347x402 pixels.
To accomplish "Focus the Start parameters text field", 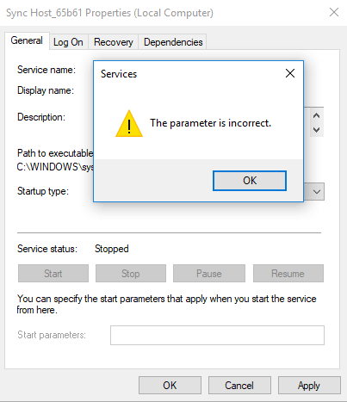I will pyautogui.click(x=217, y=335).
